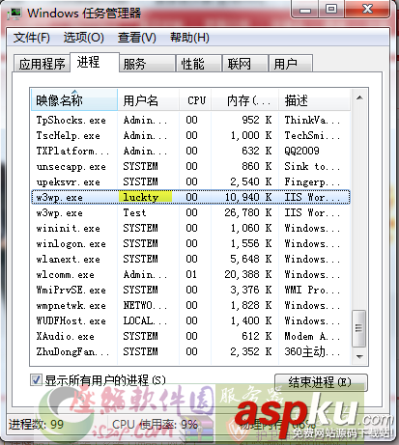The image size is (399, 445).
Task: Click the CPU 使用率: 9% status entry
Action: [155, 425]
